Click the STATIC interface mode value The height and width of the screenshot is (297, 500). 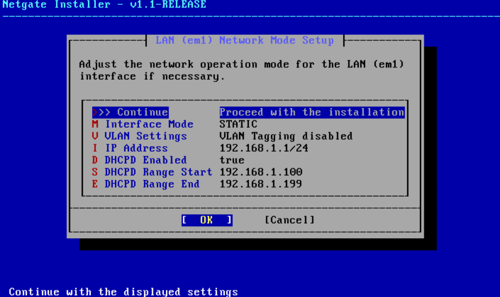238,124
